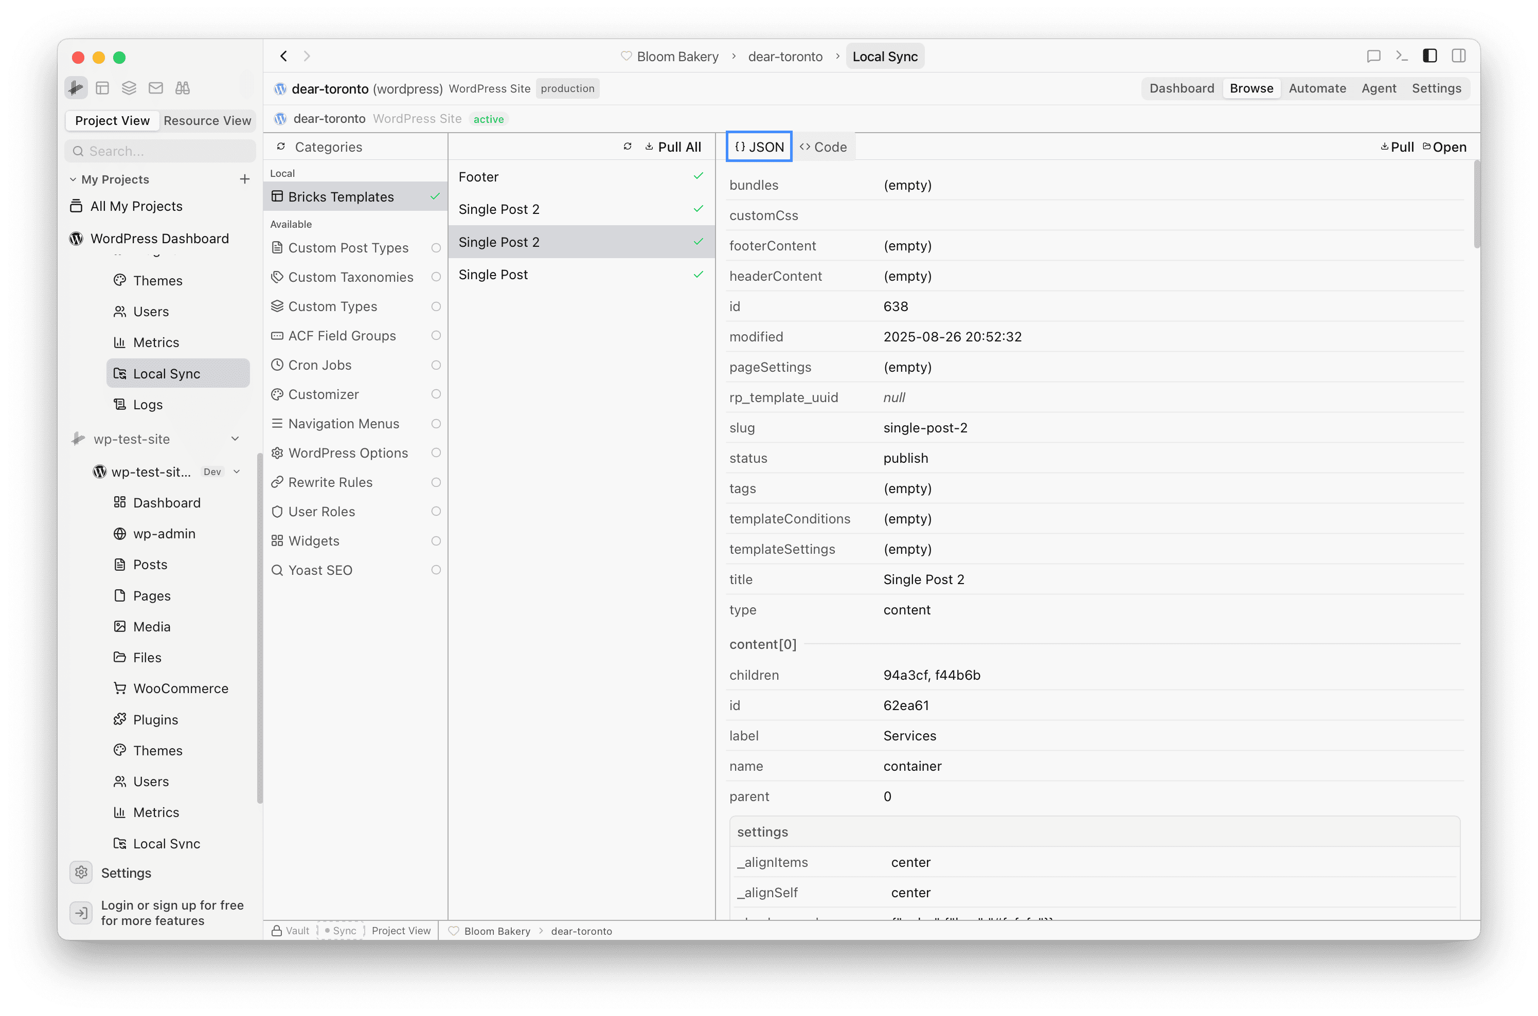Add a new project with plus icon
The height and width of the screenshot is (1016, 1538).
click(x=244, y=179)
